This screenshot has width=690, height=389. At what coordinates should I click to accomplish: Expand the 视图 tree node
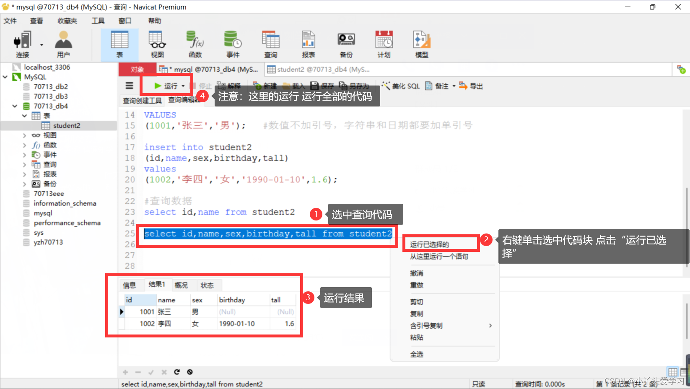click(x=24, y=135)
